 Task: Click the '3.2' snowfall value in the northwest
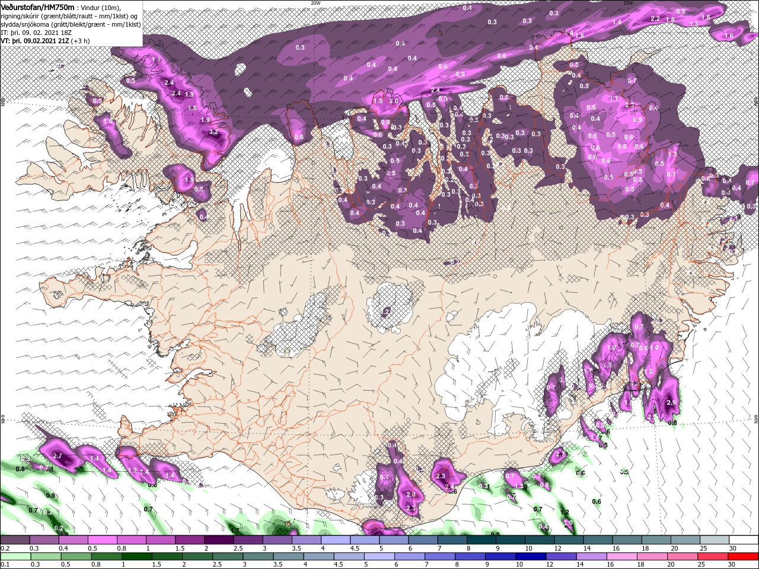pos(214,132)
